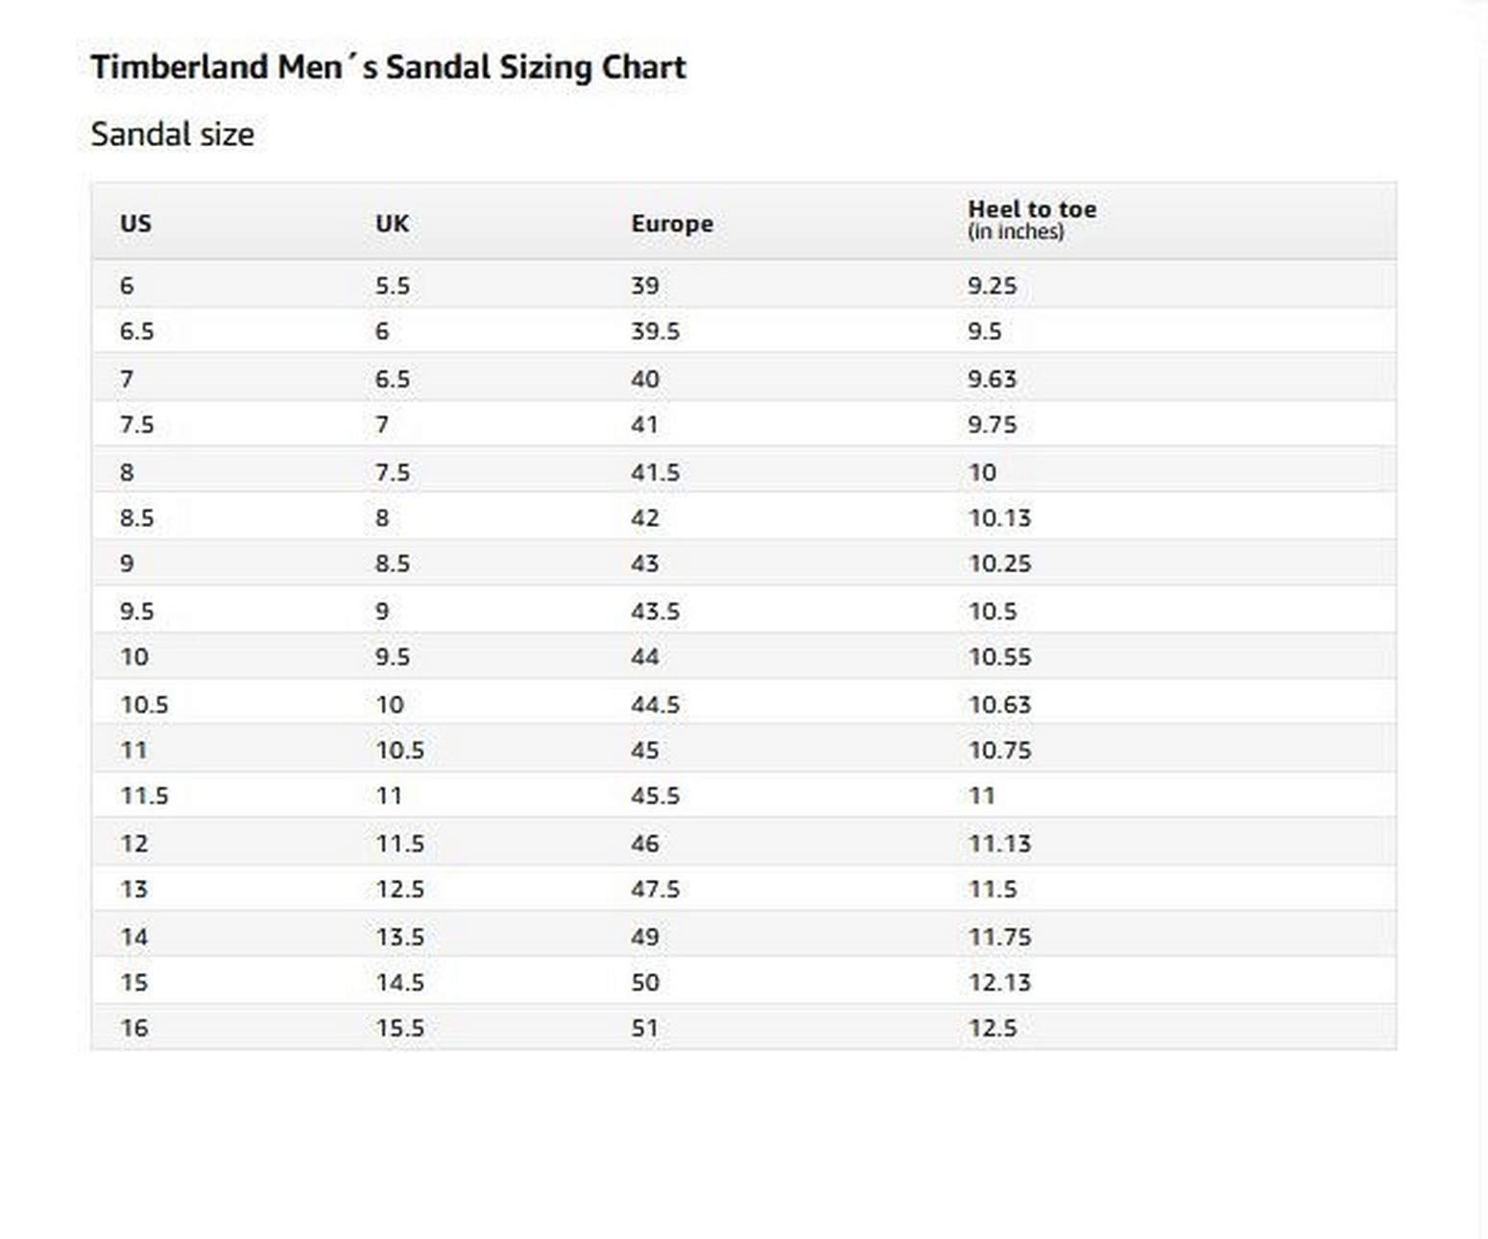Select the Europe size 44.5 cell

point(655,704)
